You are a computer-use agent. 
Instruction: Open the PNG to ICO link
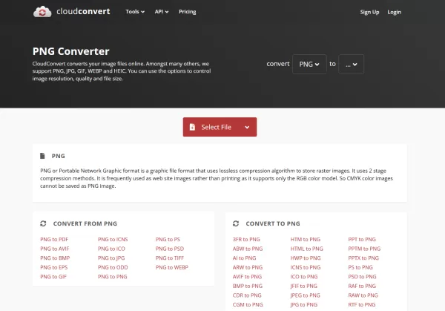111,249
